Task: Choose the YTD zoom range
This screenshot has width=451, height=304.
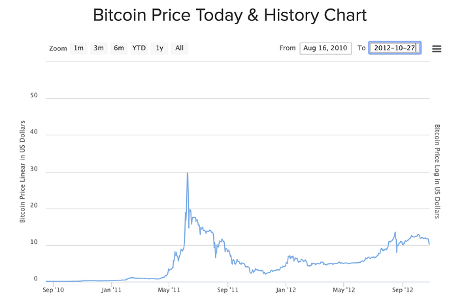Action: click(139, 48)
